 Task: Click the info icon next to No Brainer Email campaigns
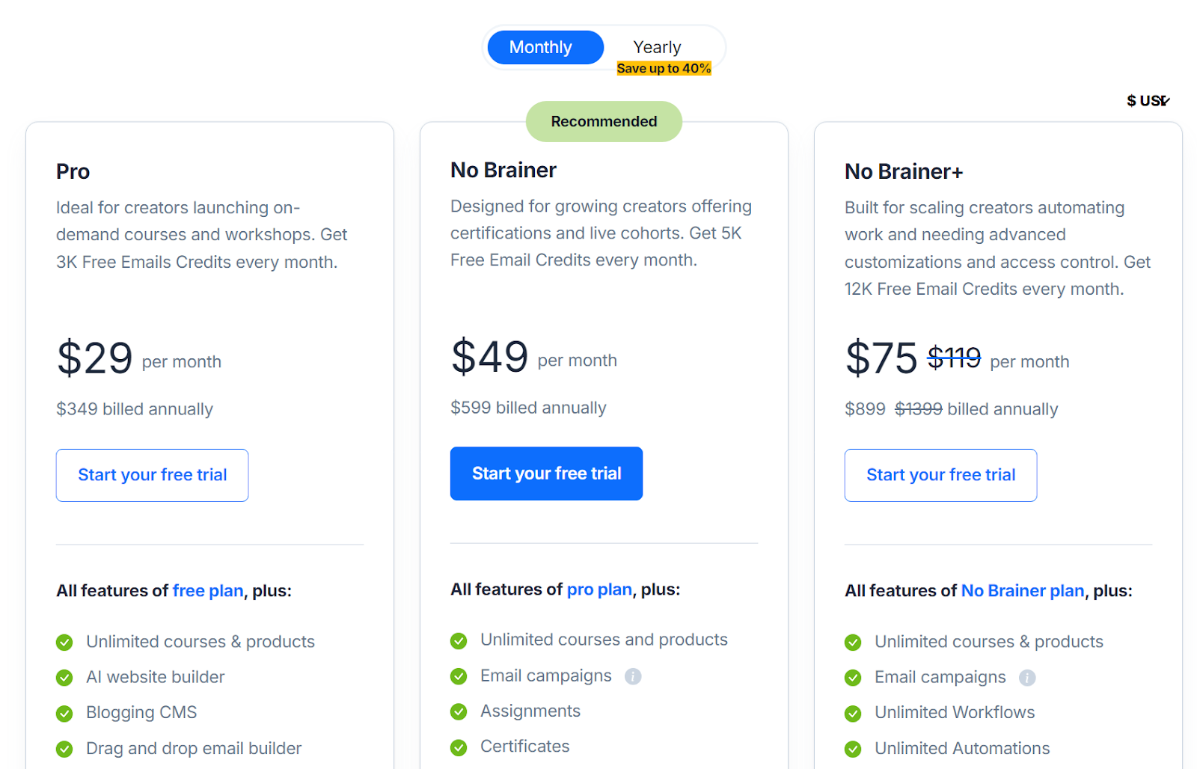click(632, 676)
